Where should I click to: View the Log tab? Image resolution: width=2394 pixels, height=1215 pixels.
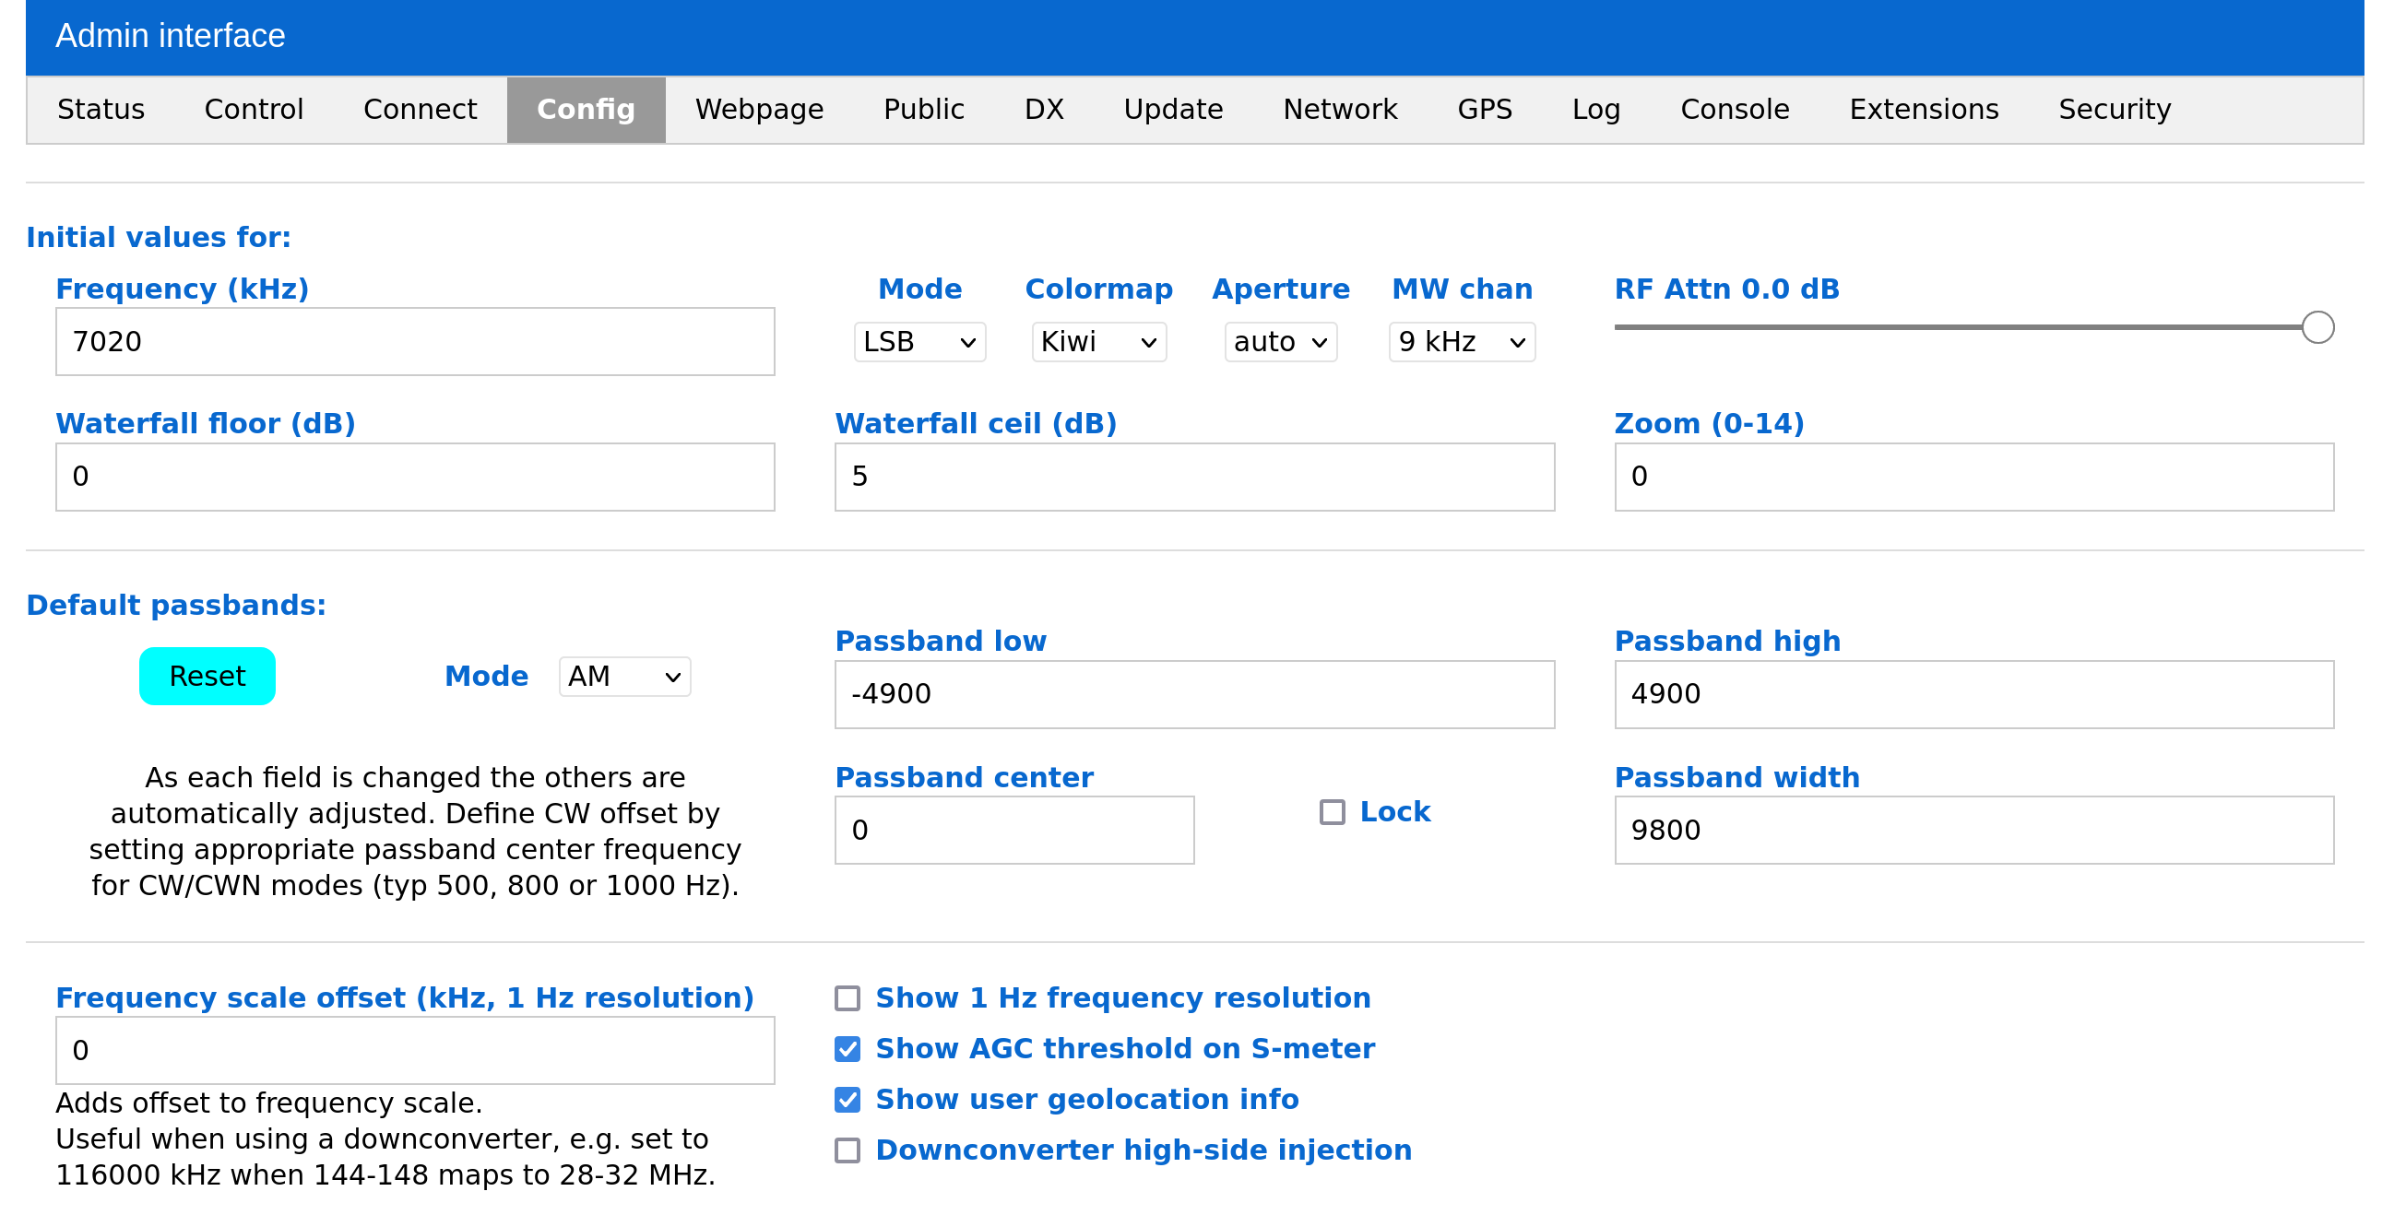pyautogui.click(x=1595, y=110)
